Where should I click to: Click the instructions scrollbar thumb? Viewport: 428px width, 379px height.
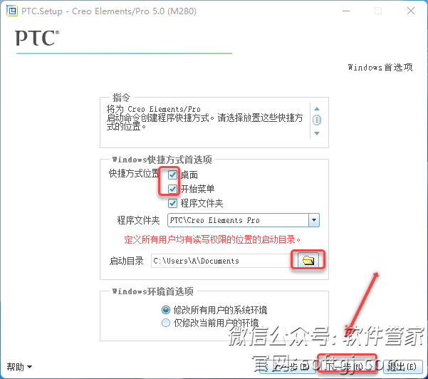[x=317, y=120]
